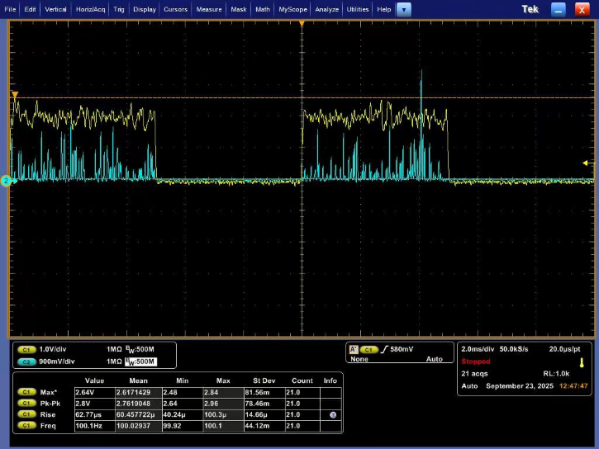Click the 21 acqs acquisition count
This screenshot has width=599, height=449.
click(x=474, y=373)
